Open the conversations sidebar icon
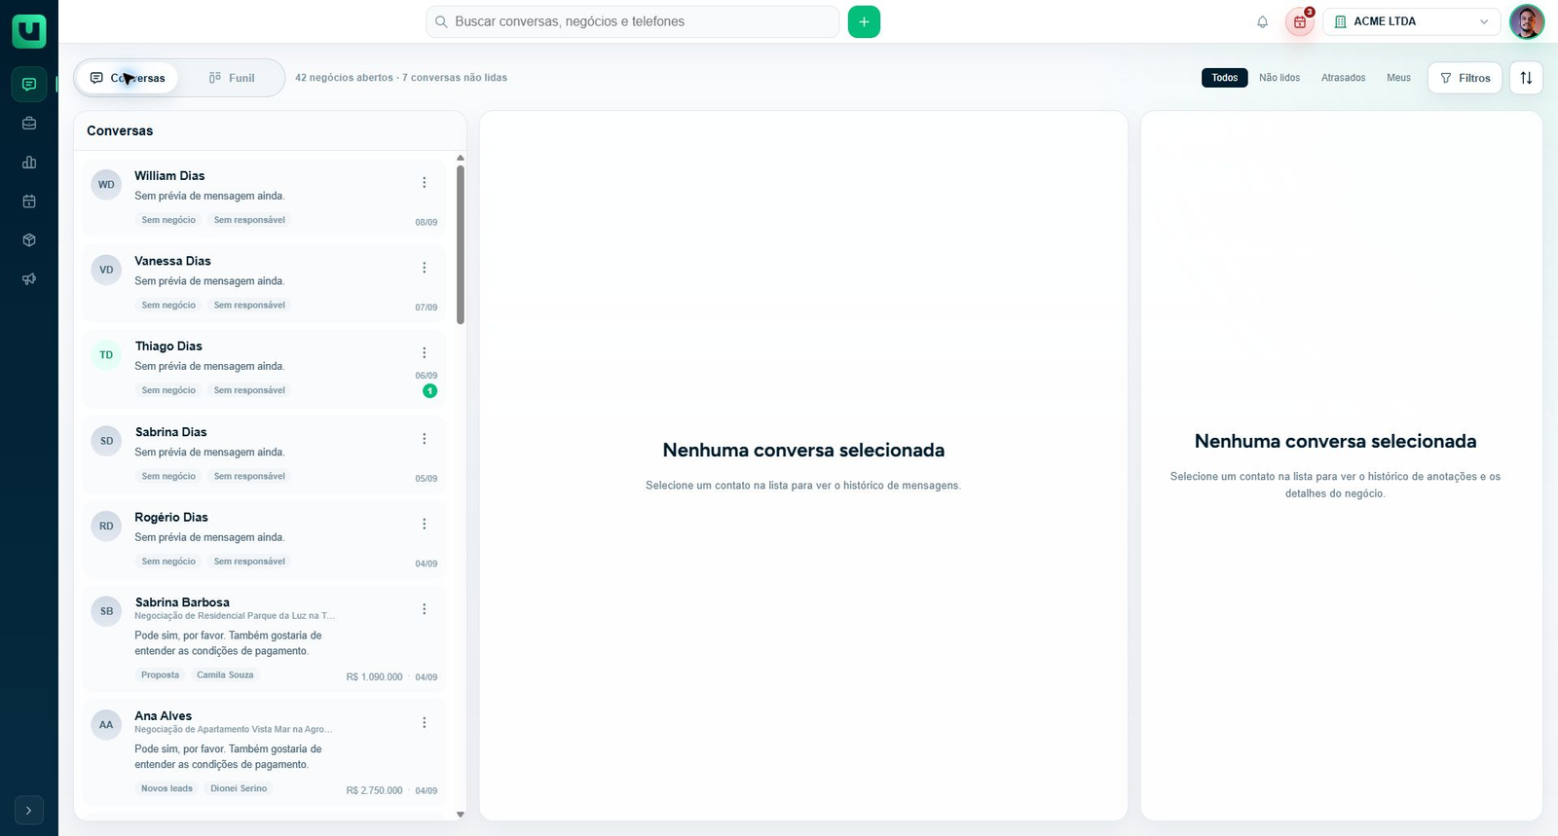The width and height of the screenshot is (1558, 836). click(x=29, y=85)
